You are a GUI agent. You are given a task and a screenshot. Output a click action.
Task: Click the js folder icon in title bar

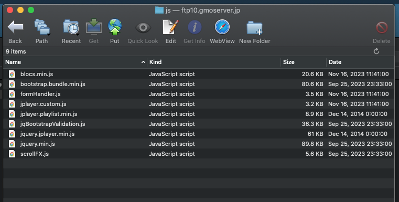159,10
